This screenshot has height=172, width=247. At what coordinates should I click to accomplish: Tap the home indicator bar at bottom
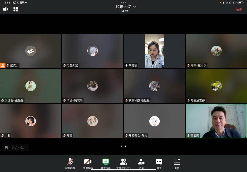[124, 170]
